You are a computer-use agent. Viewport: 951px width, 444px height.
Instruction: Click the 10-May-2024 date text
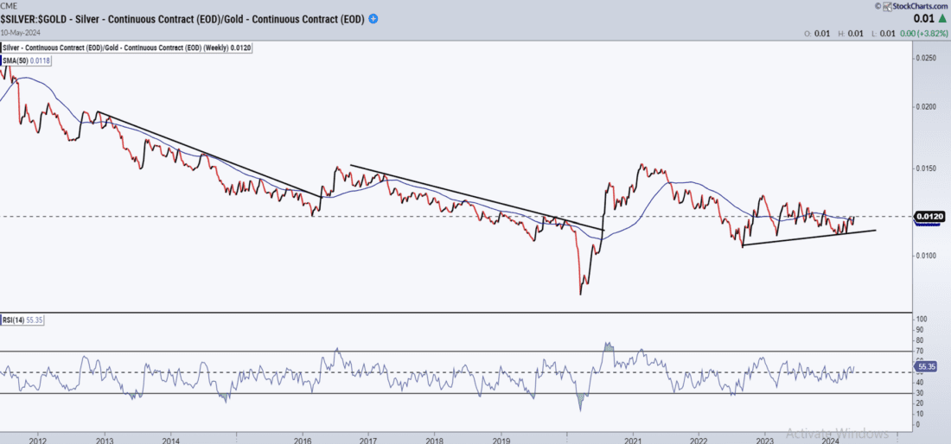(22, 32)
